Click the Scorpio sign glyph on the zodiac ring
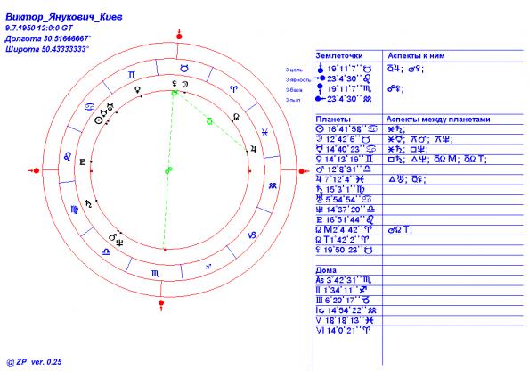 click(156, 274)
